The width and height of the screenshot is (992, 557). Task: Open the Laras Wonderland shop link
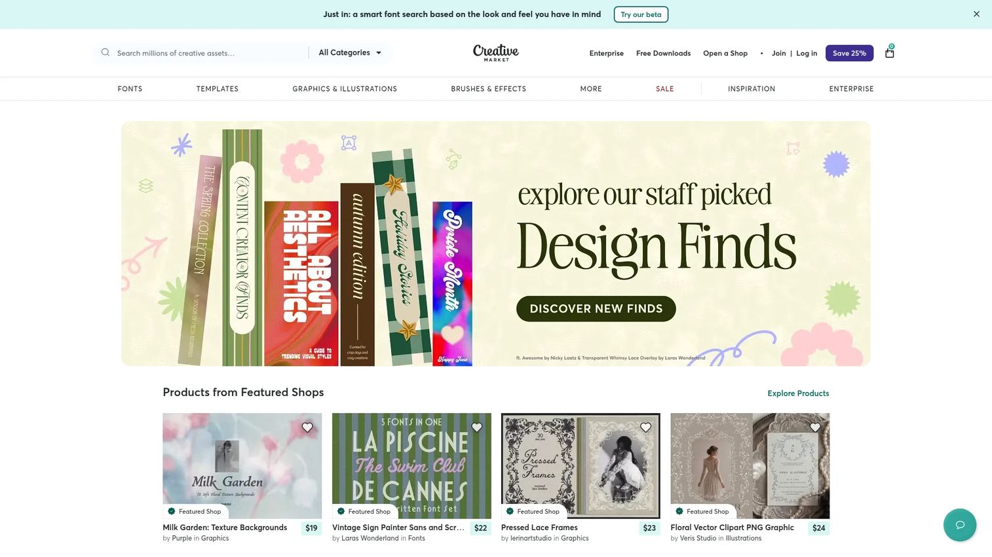coord(370,538)
